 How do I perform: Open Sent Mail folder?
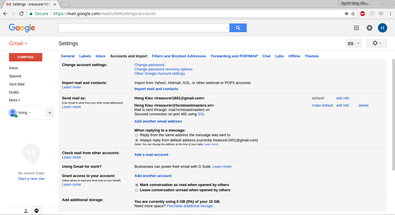(x=17, y=84)
